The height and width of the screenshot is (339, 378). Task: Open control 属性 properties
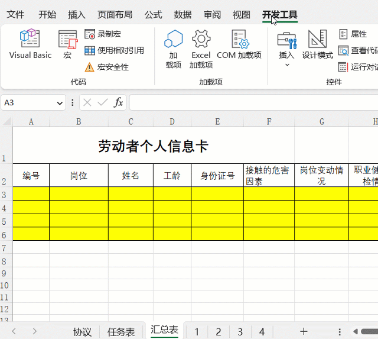(353, 34)
